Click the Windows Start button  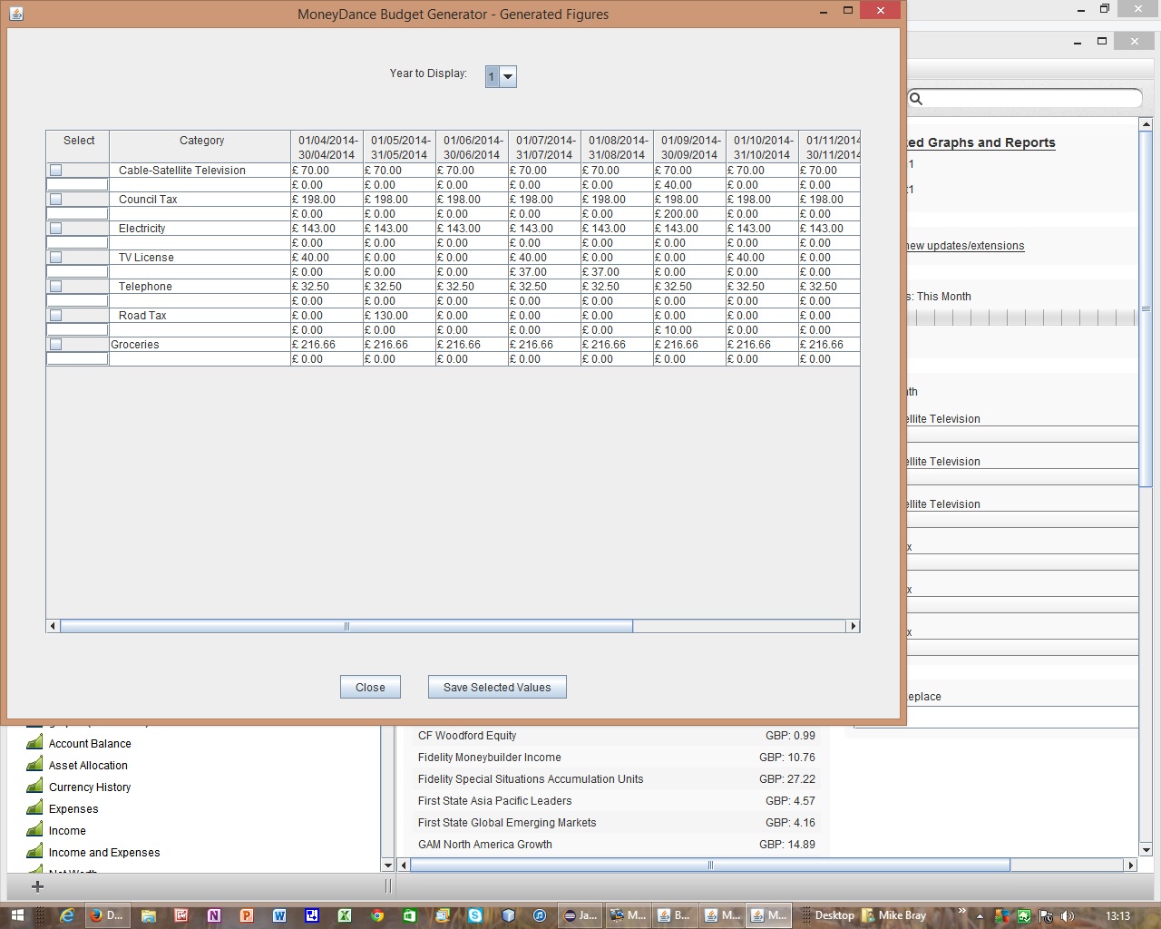(x=16, y=915)
